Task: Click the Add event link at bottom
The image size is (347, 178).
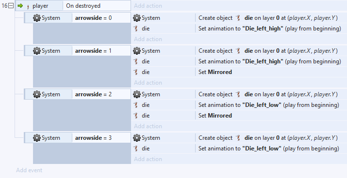Action: (29, 170)
